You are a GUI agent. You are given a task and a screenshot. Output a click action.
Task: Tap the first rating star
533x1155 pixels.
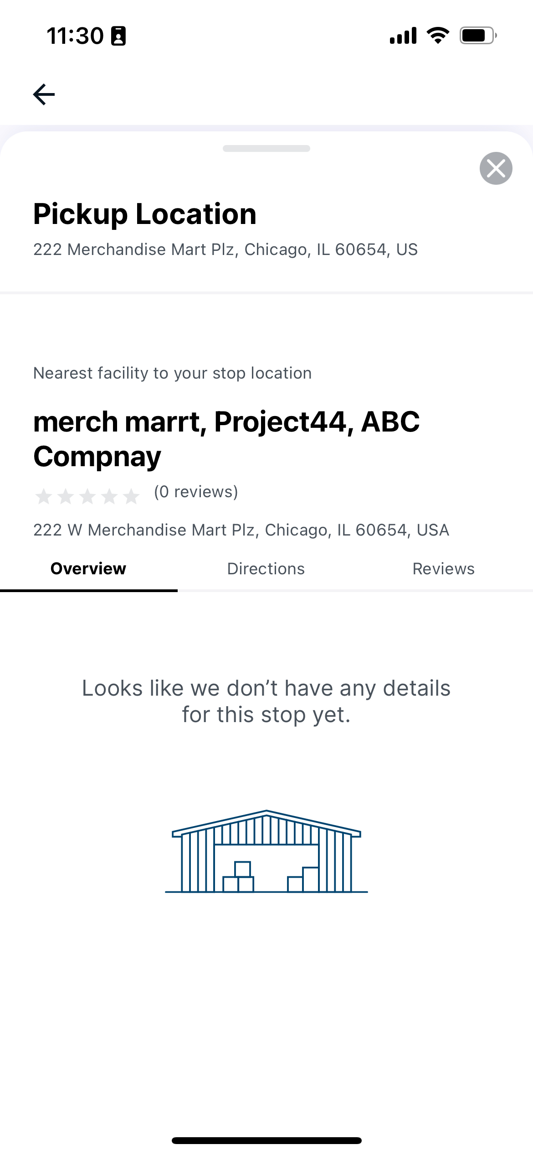(44, 496)
